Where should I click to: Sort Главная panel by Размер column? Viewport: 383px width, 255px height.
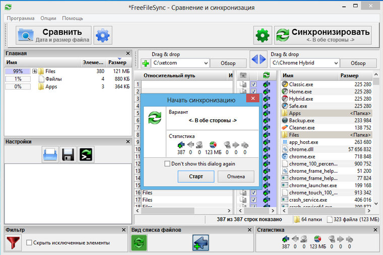[x=119, y=62]
